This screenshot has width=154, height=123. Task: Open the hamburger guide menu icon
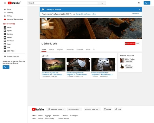click(x=5, y=3)
